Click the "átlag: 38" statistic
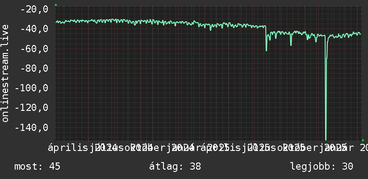 click(175, 167)
